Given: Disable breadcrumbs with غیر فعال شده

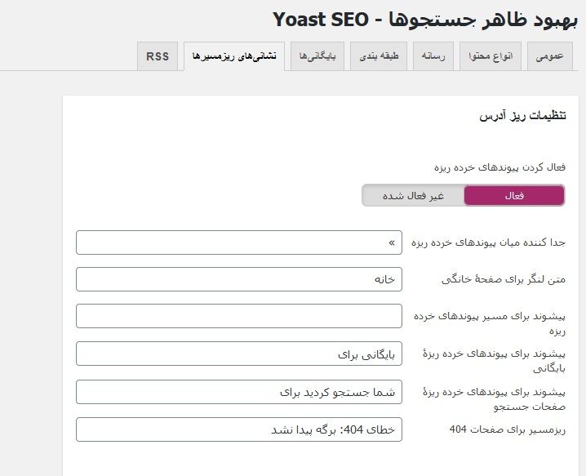Looking at the screenshot, I should tap(413, 195).
